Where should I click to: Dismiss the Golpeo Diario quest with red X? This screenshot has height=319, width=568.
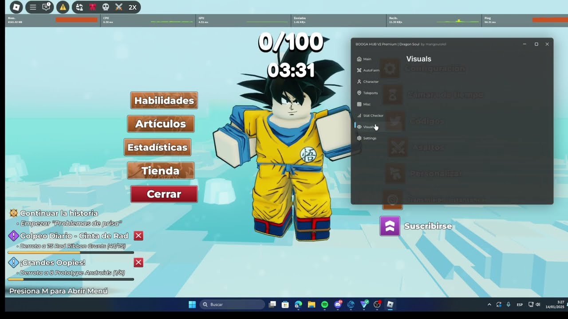pos(138,236)
